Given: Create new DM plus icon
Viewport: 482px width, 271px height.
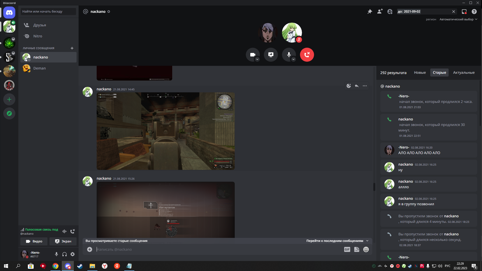Looking at the screenshot, I should tap(72, 48).
